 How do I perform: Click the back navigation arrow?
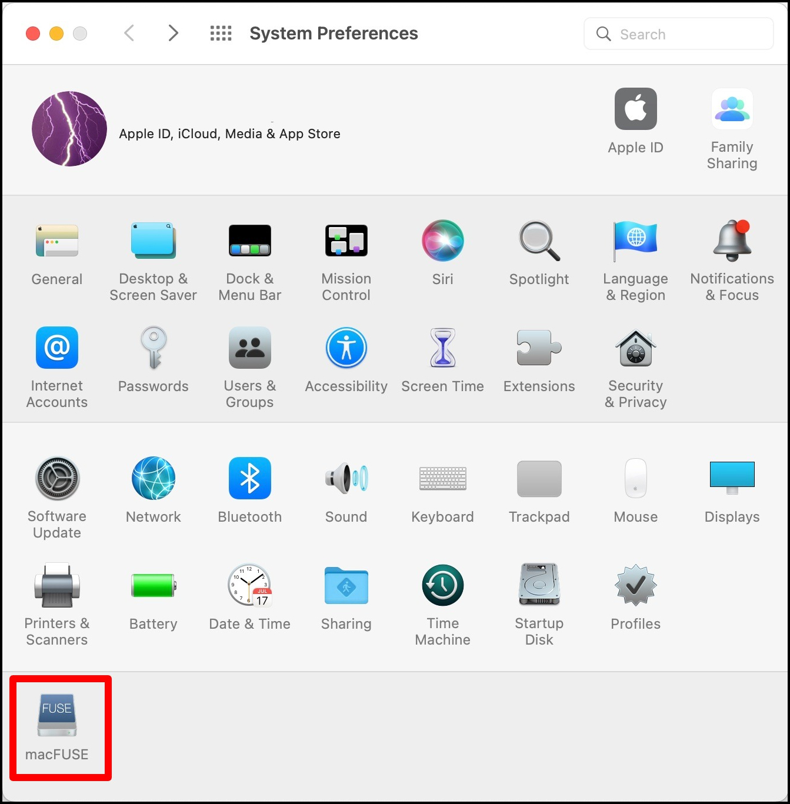(130, 34)
